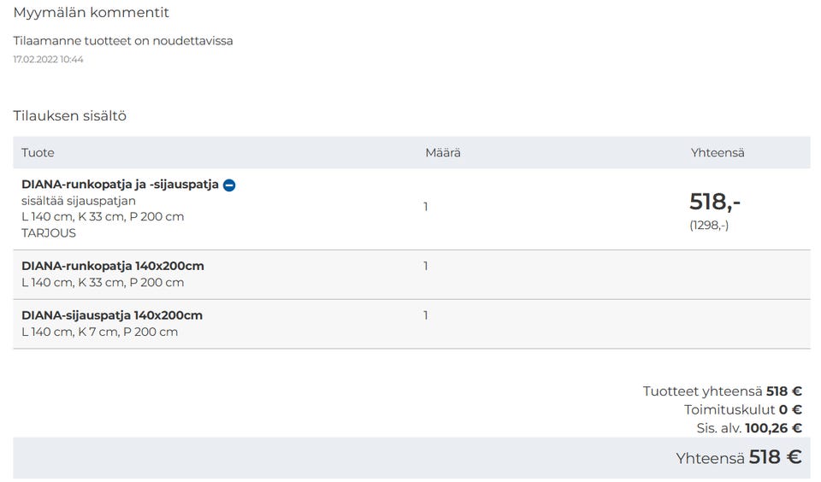Image resolution: width=821 pixels, height=482 pixels.
Task: Click the TARJOUS offer label
Action: pos(49,233)
